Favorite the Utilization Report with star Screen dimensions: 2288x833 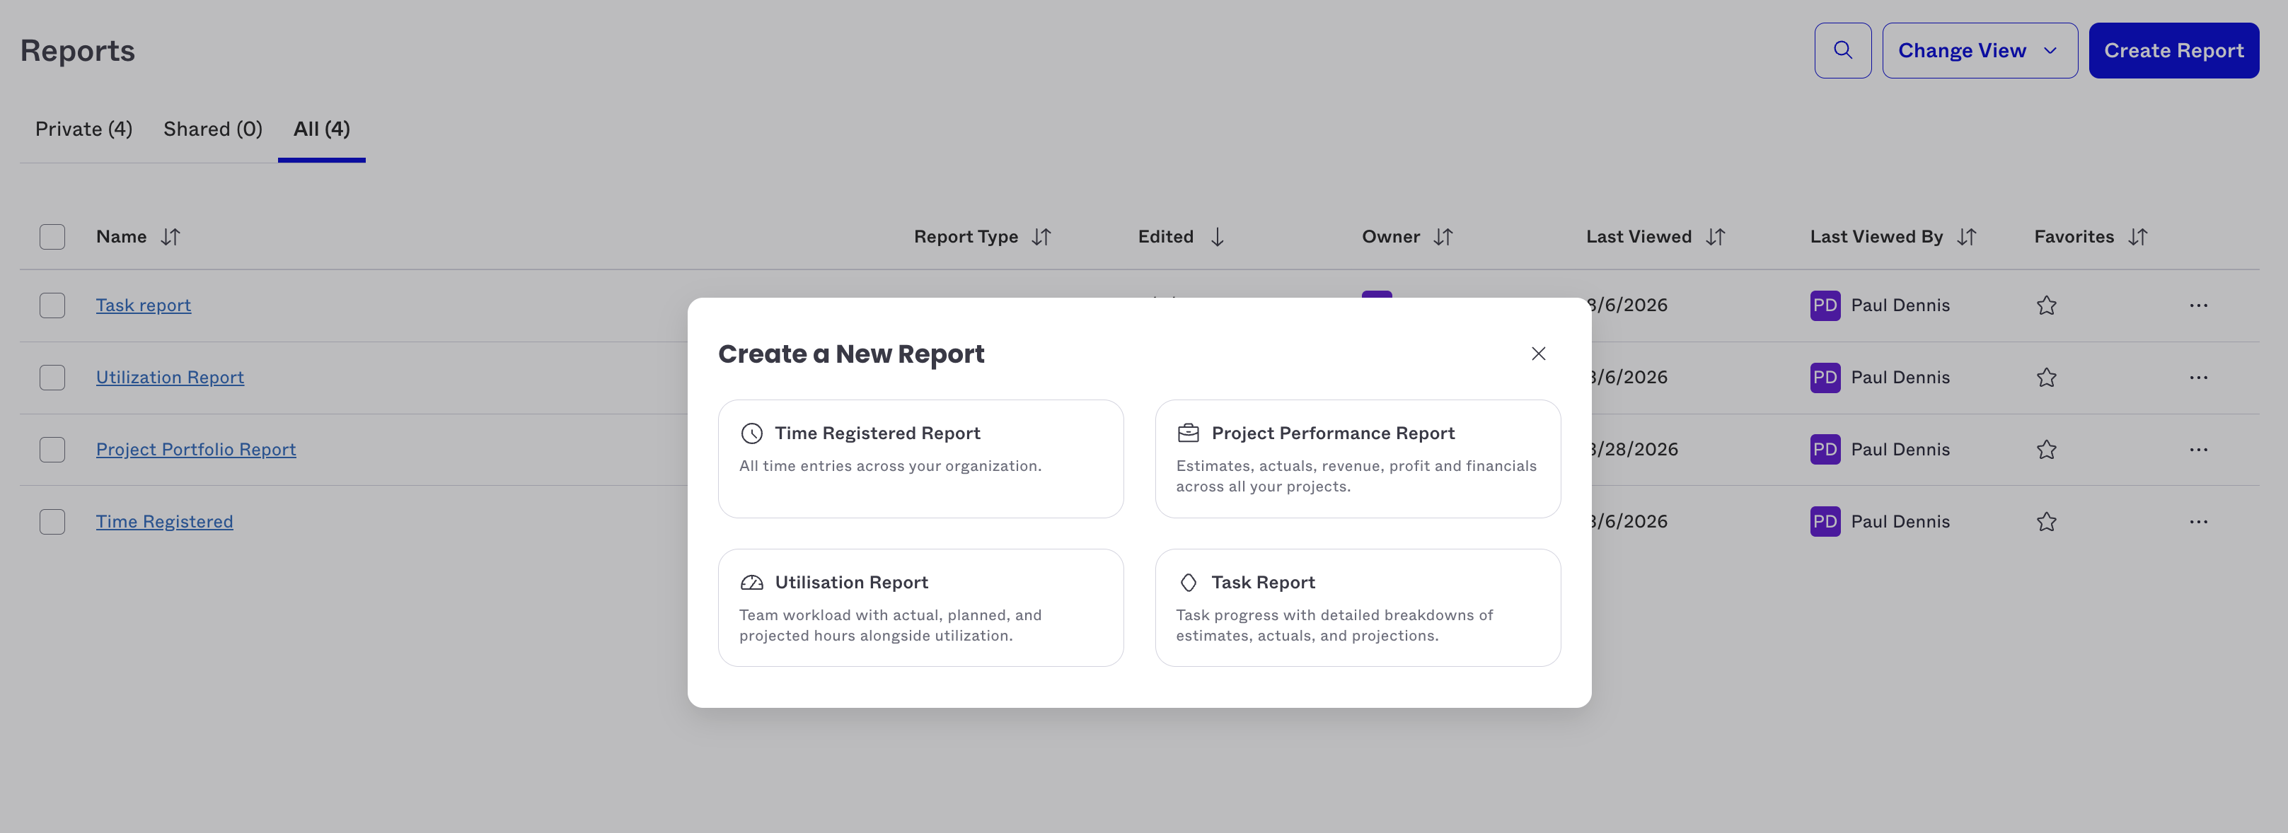(x=2047, y=378)
